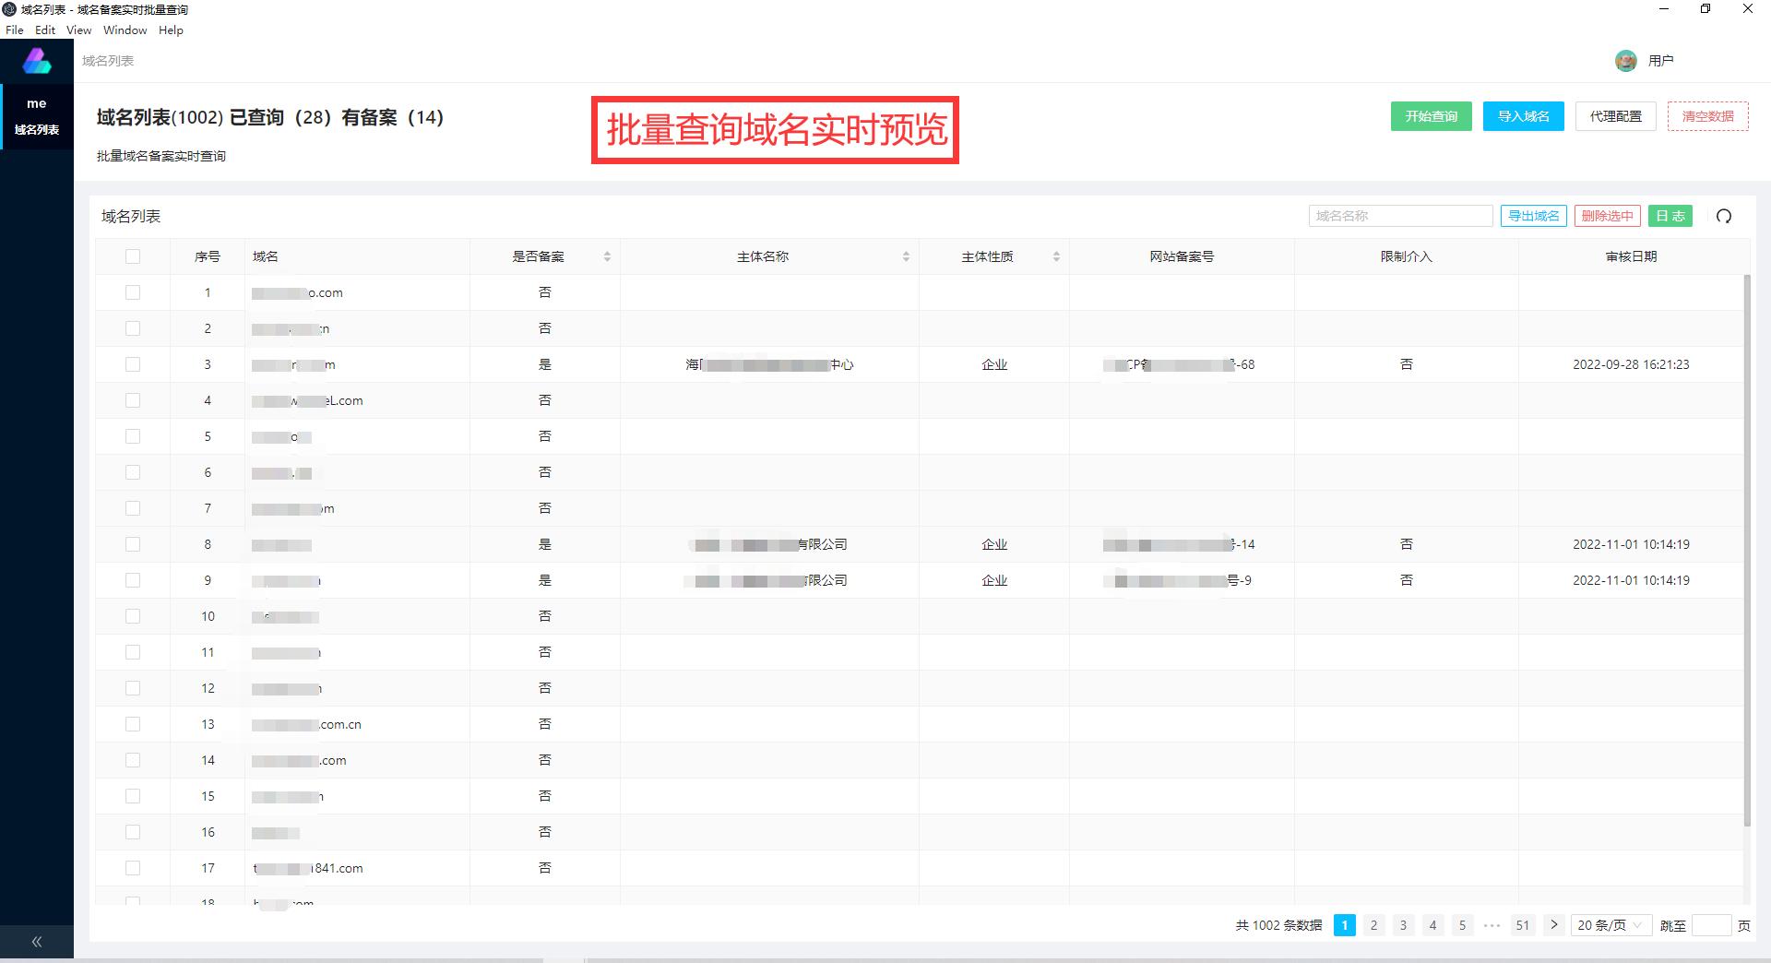1771x963 pixels.
Task: Toggle the select-all checkbox in table header
Action: [133, 256]
